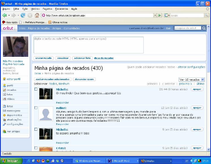Click the page vertical scrollbar thumb
Screen dimensions: 211x164
pyautogui.click(x=208, y=51)
